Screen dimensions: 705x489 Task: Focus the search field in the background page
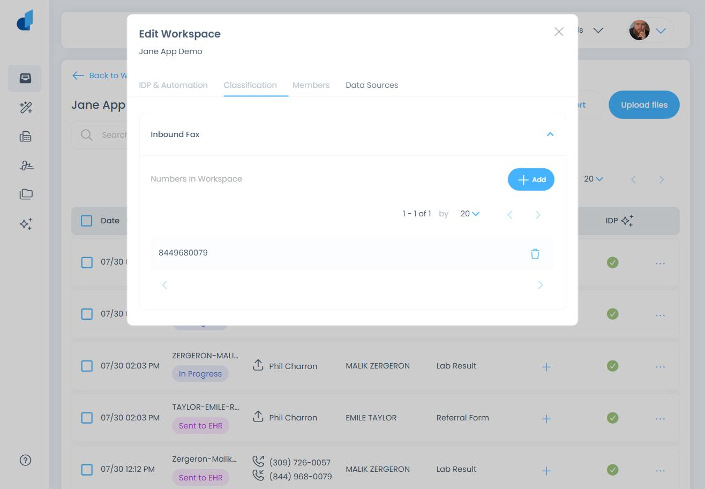click(x=99, y=135)
